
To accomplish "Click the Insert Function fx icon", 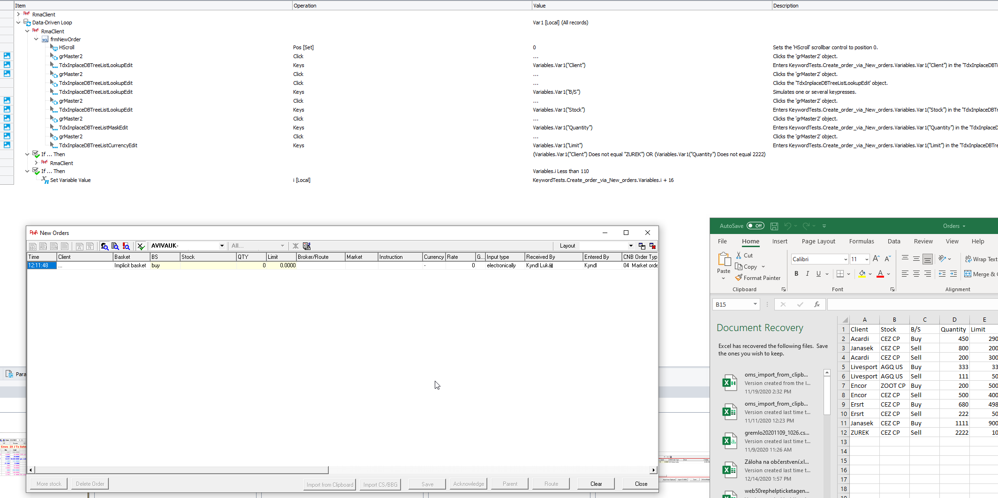I will pyautogui.click(x=817, y=304).
